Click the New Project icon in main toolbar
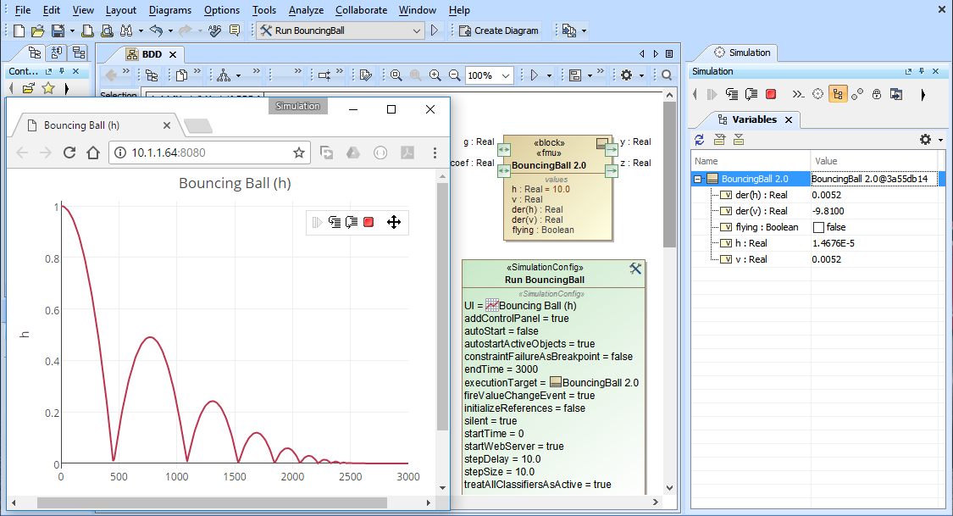The image size is (953, 516). click(19, 31)
